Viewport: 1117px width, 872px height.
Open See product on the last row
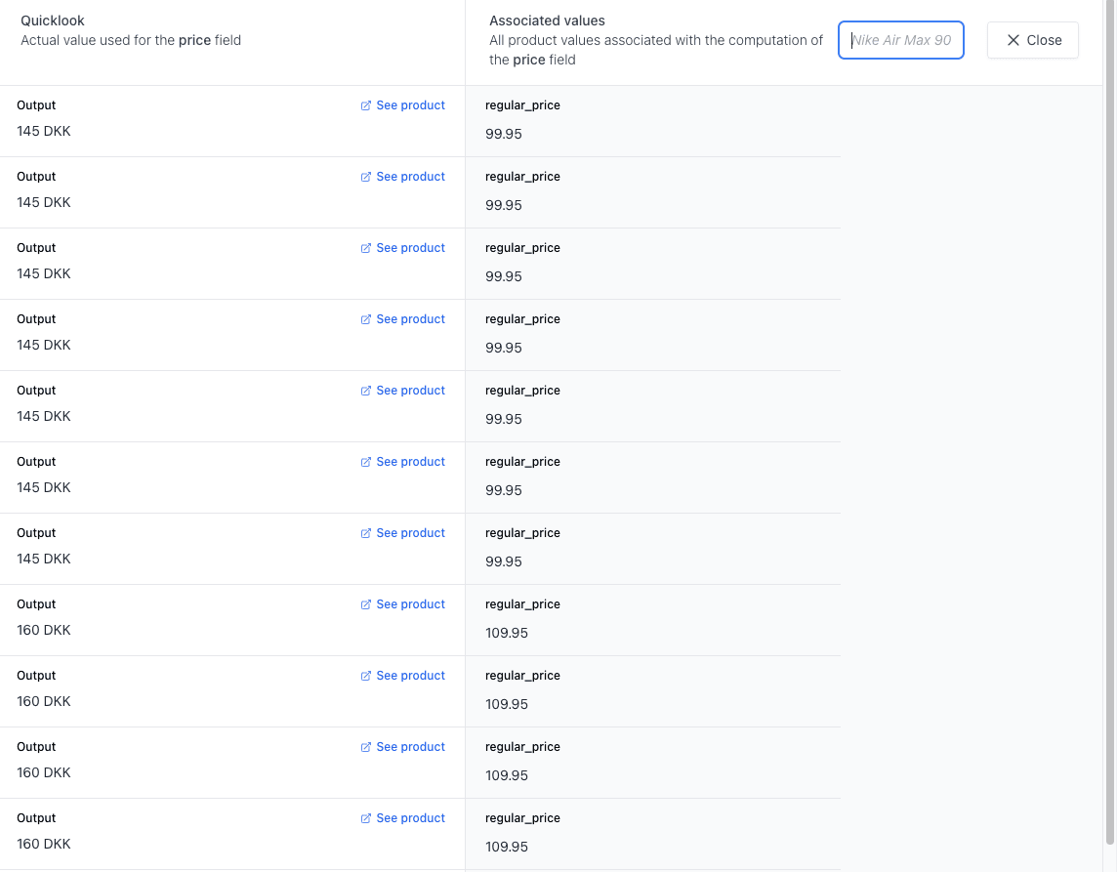(x=410, y=817)
